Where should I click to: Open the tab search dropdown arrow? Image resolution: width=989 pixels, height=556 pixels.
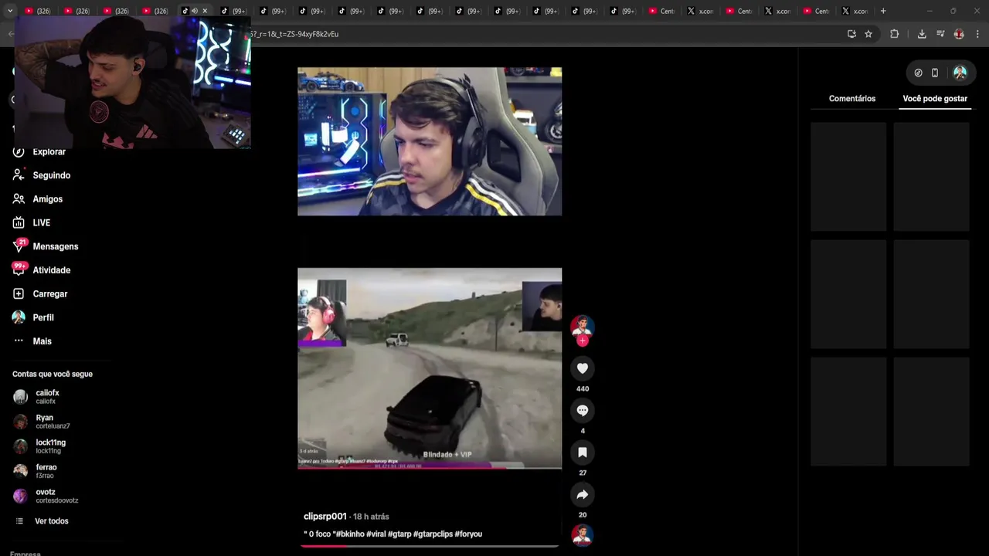pyautogui.click(x=10, y=11)
